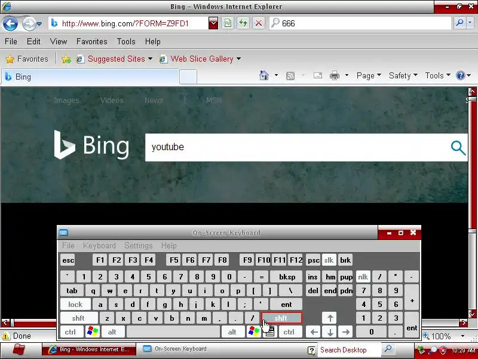Click the browser search magnifier button

(459, 23)
